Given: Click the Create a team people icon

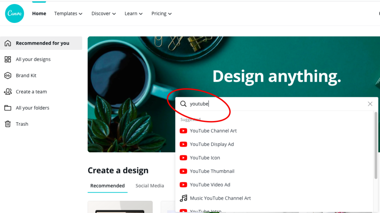Looking at the screenshot, I should point(8,92).
